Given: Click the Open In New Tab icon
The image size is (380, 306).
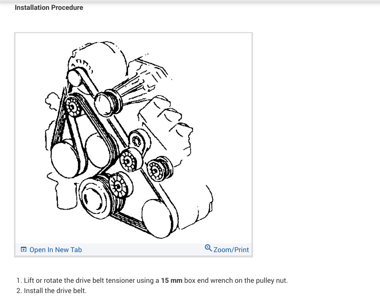Looking at the screenshot, I should (24, 249).
